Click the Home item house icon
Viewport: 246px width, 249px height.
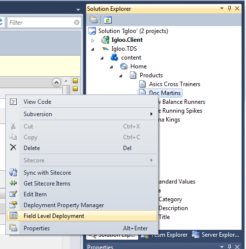point(123,66)
